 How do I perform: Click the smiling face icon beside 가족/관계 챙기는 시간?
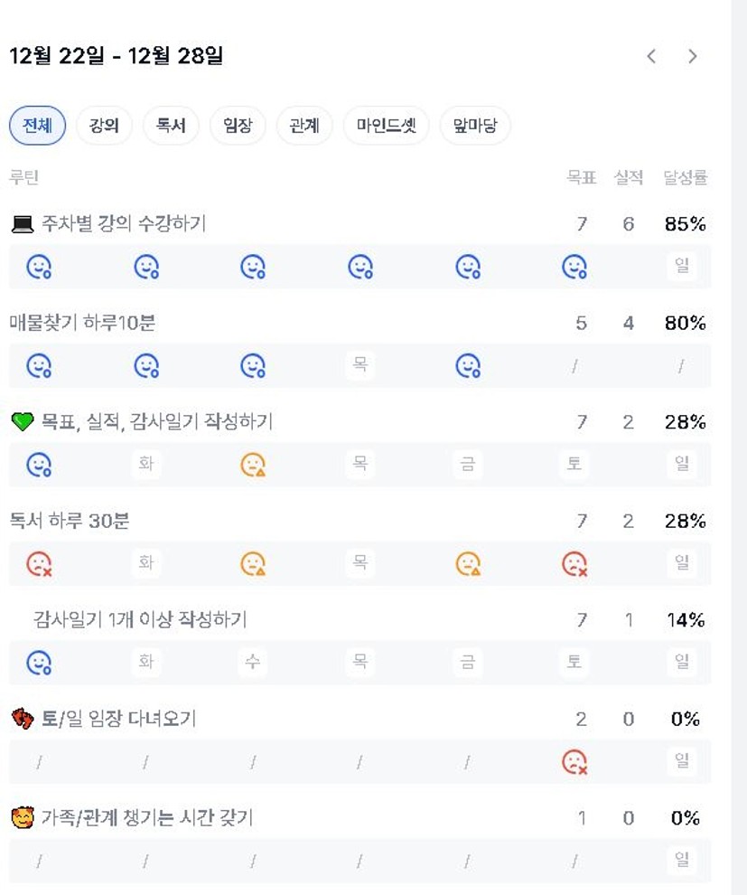(23, 818)
